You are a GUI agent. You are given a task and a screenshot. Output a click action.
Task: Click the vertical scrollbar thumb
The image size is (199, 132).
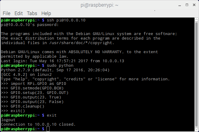(196, 74)
